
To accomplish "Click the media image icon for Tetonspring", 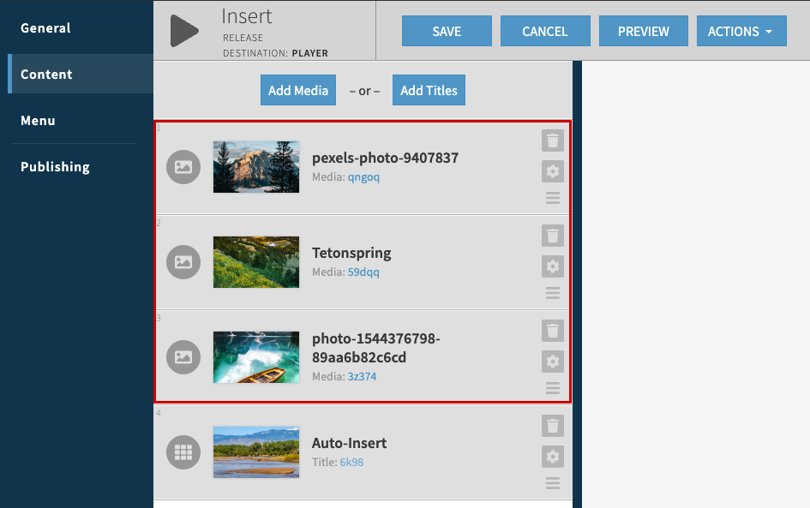I will [183, 262].
